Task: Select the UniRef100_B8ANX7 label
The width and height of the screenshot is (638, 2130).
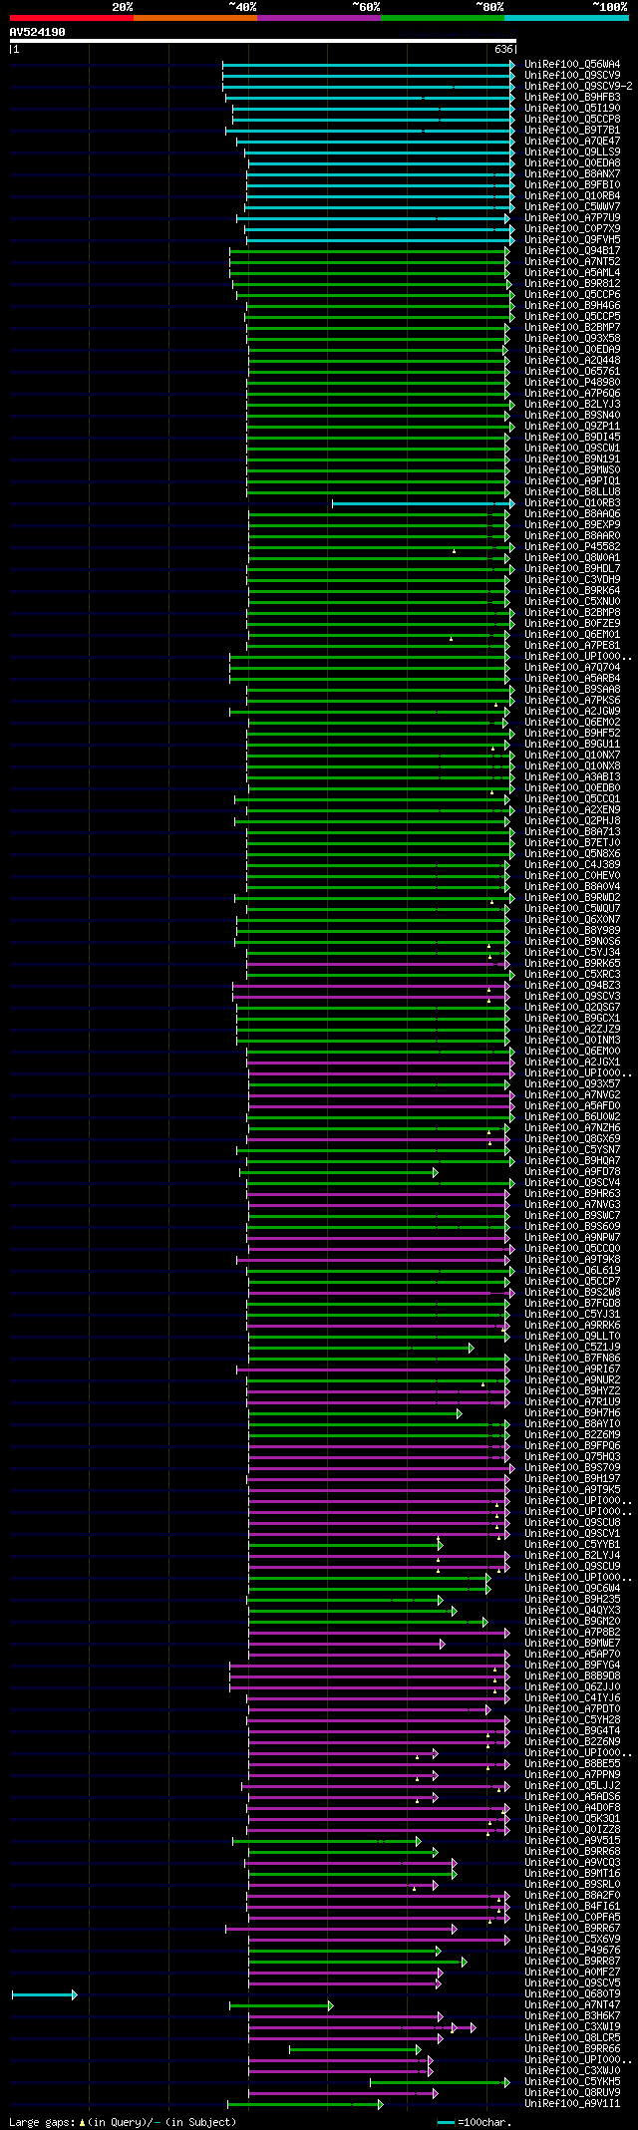Action: [x=572, y=173]
